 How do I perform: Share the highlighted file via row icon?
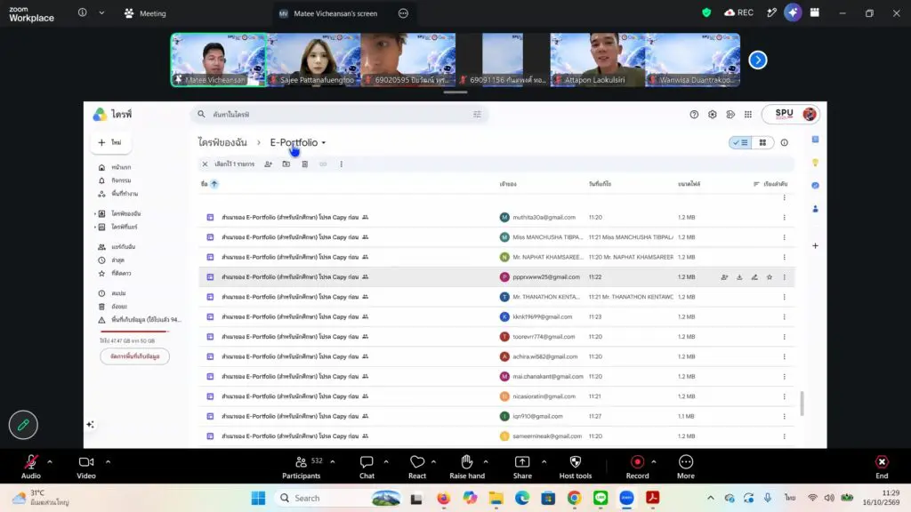[x=724, y=277]
